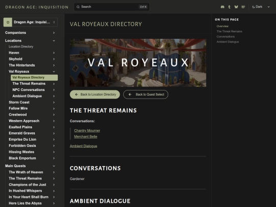Select Val Royeaux Directory in sidebar
Image resolution: width=276 pixels, height=207 pixels.
coord(34,78)
